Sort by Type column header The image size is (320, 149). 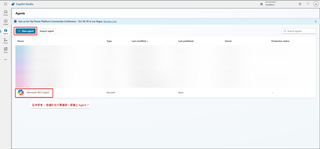(x=109, y=41)
